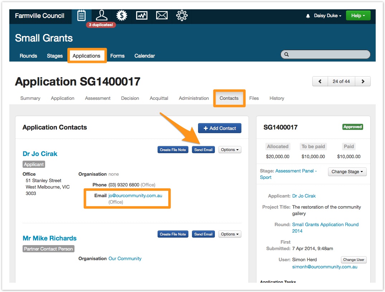Open the Change Stage dropdown
The image size is (385, 292).
(x=347, y=172)
